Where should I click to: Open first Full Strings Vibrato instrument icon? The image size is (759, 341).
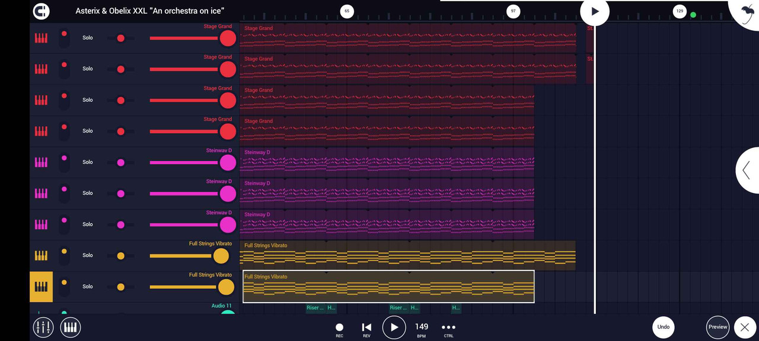(41, 255)
